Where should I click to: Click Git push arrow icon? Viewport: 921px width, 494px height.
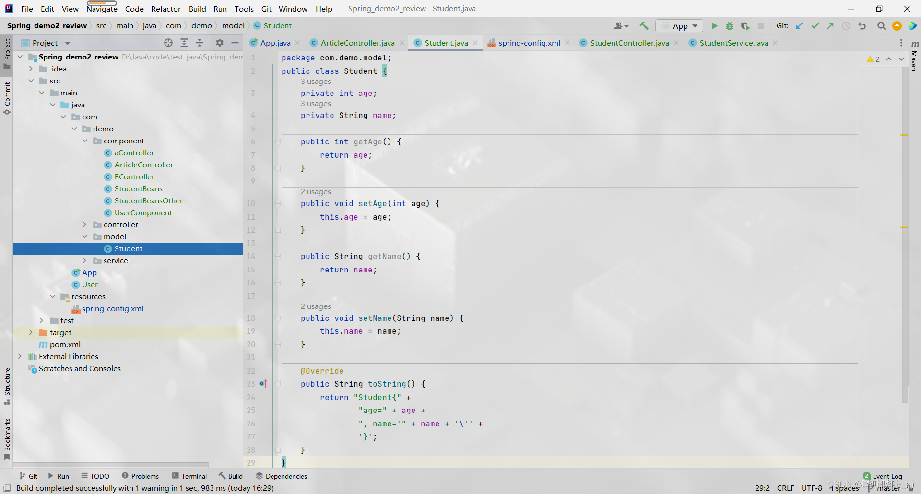coord(830,26)
